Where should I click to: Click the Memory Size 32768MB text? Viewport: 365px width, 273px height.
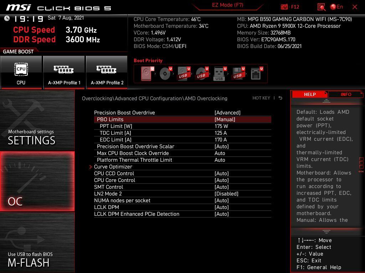tap(264, 33)
